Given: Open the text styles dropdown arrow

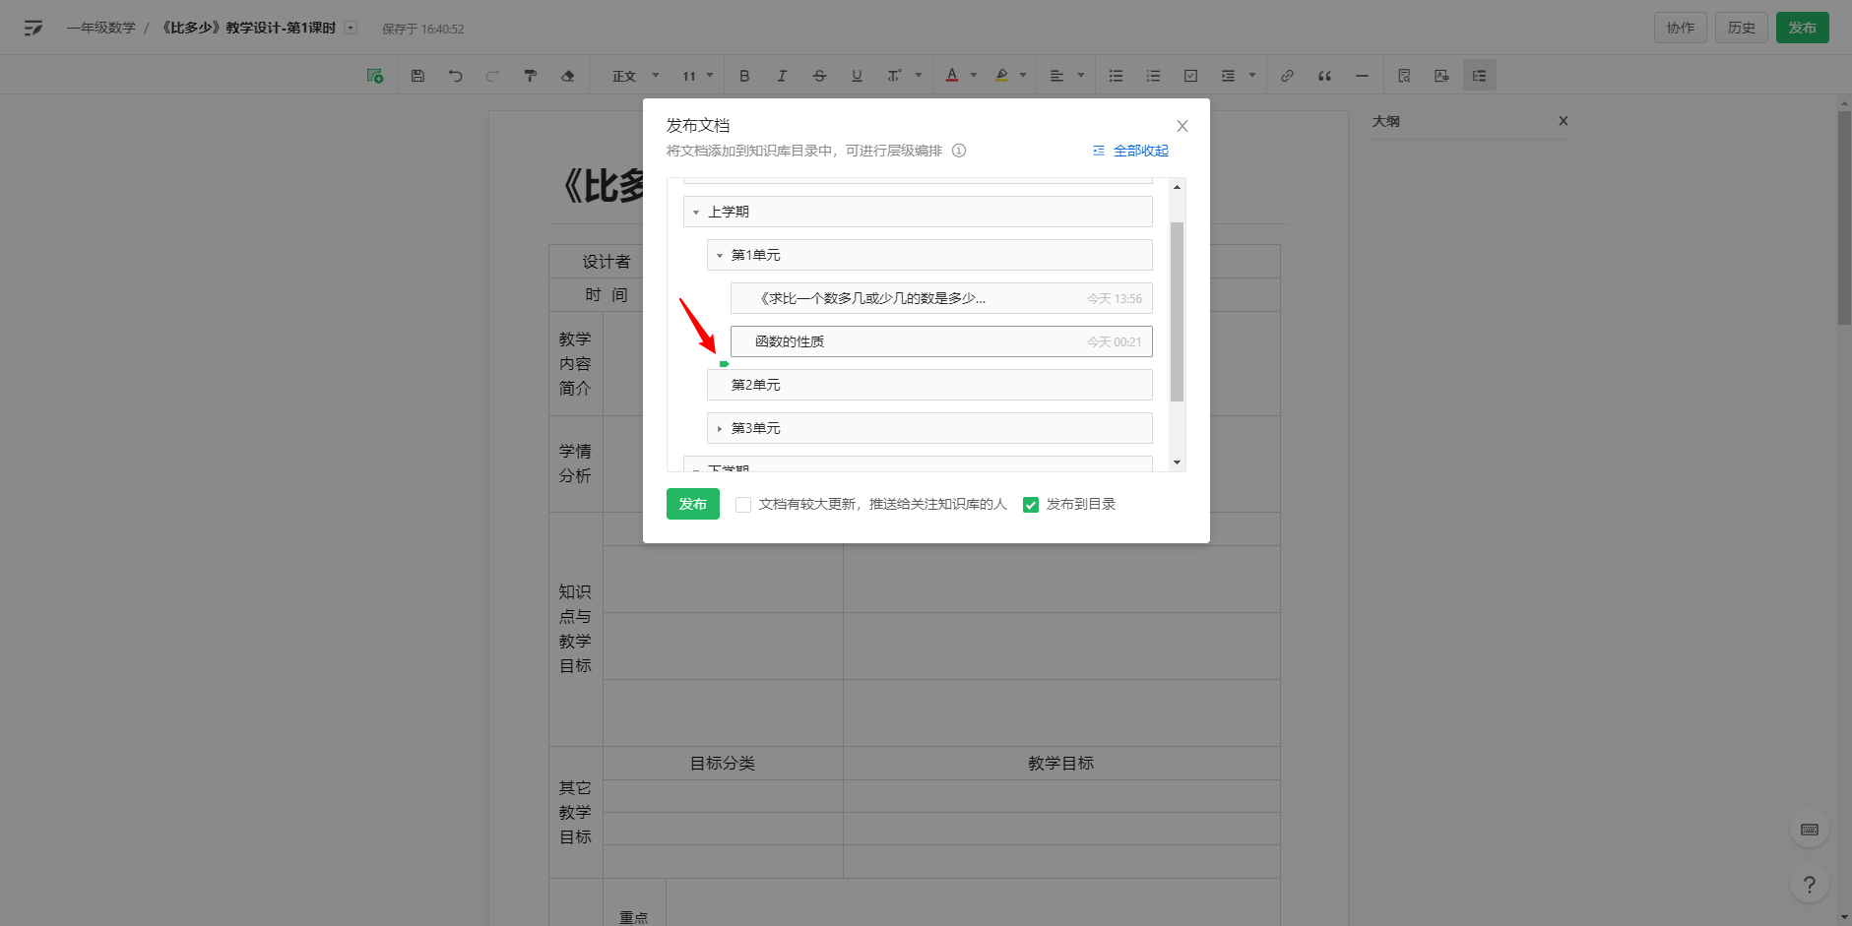Looking at the screenshot, I should tap(919, 76).
